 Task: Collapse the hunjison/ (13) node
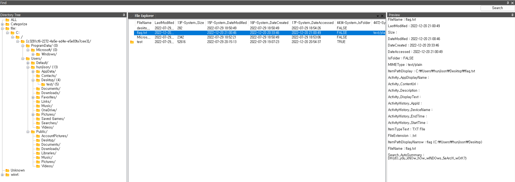[x=28, y=67]
